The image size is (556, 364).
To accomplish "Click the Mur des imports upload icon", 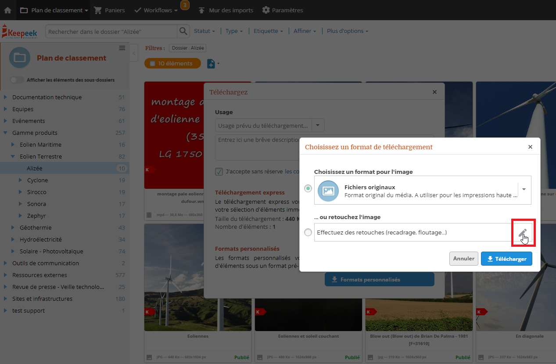I will click(201, 10).
